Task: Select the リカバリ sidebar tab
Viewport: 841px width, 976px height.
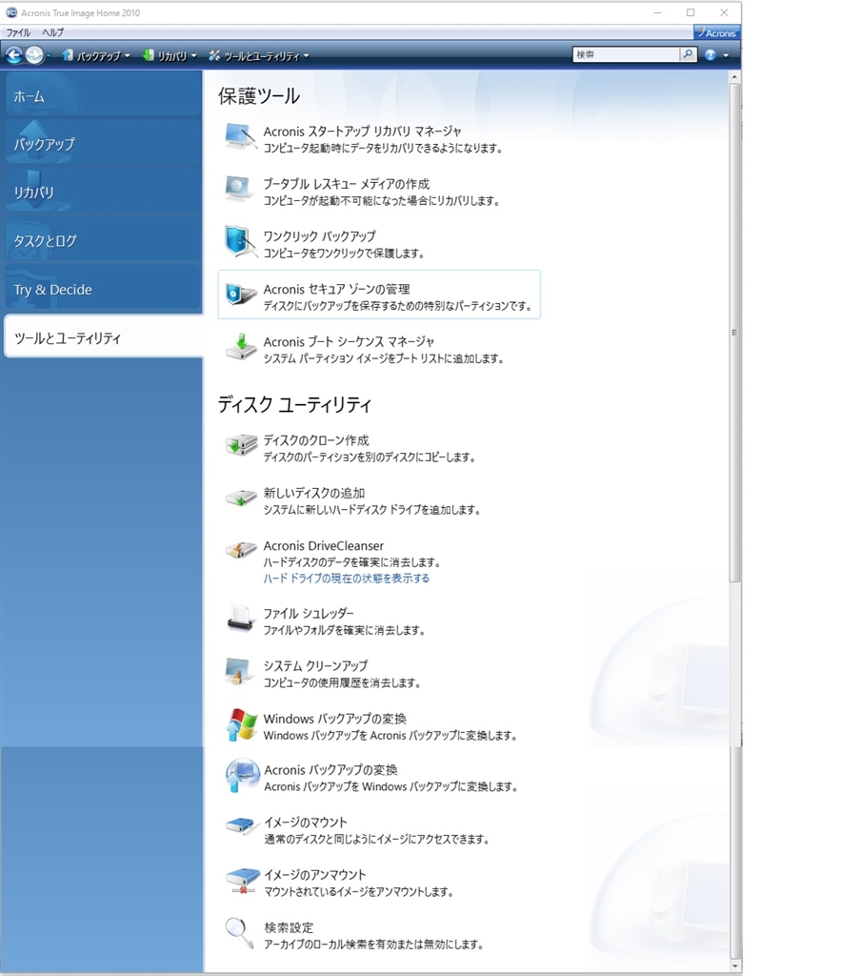Action: coord(102,193)
